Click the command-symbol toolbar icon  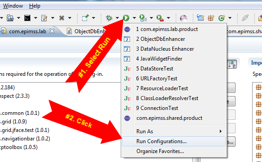(61, 18)
